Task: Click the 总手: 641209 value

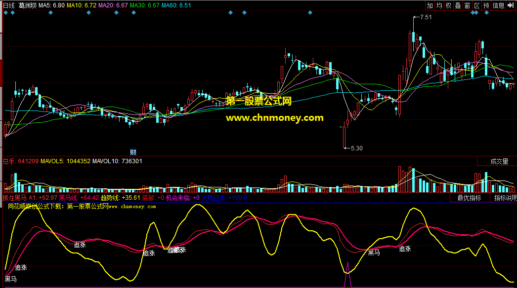Action: (21, 161)
